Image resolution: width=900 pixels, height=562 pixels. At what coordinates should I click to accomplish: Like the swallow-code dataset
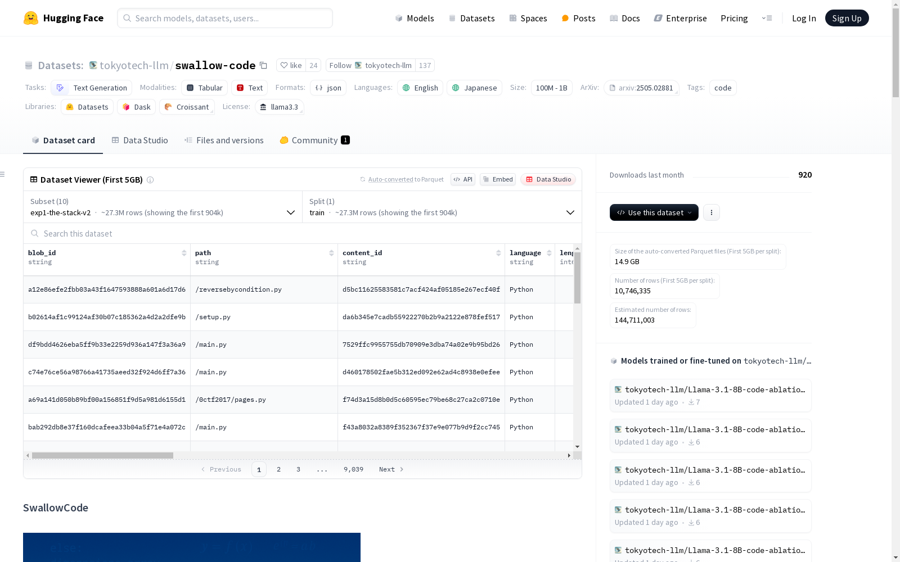(291, 65)
